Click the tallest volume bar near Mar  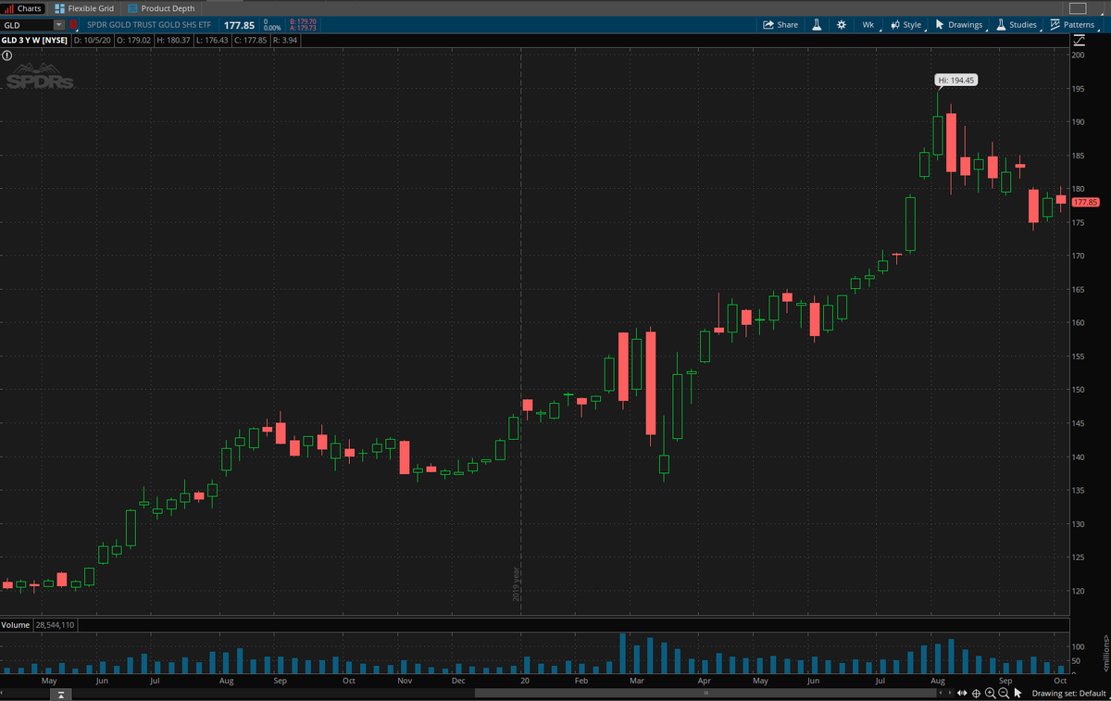point(623,653)
